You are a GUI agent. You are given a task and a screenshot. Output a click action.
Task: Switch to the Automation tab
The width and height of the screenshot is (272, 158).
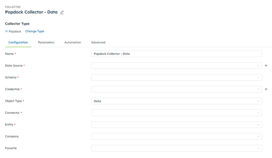(73, 43)
